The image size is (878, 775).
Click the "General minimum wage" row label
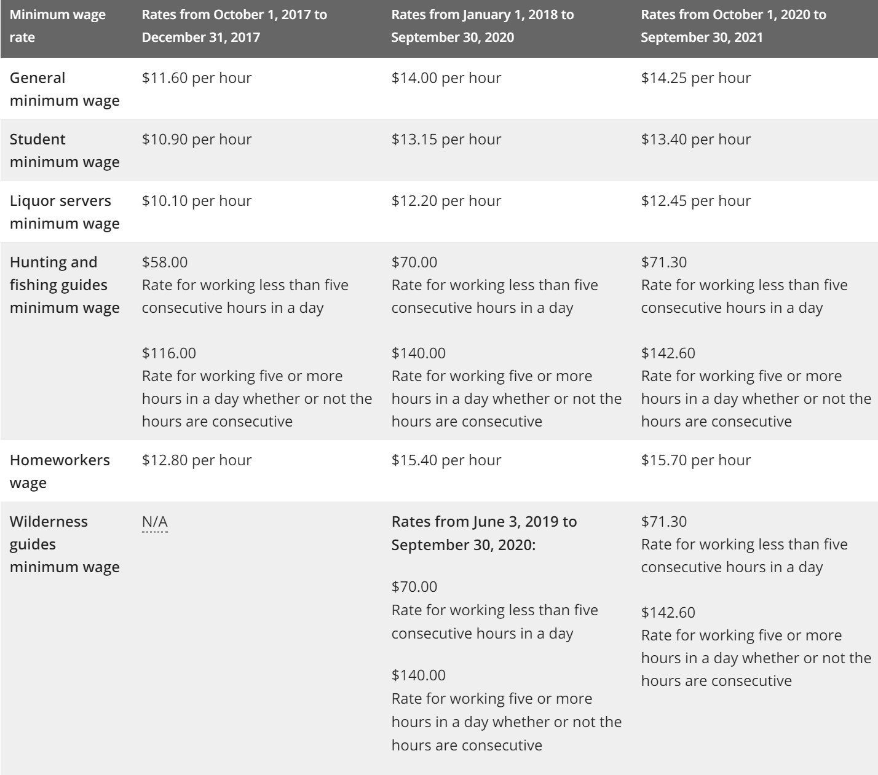click(65, 89)
